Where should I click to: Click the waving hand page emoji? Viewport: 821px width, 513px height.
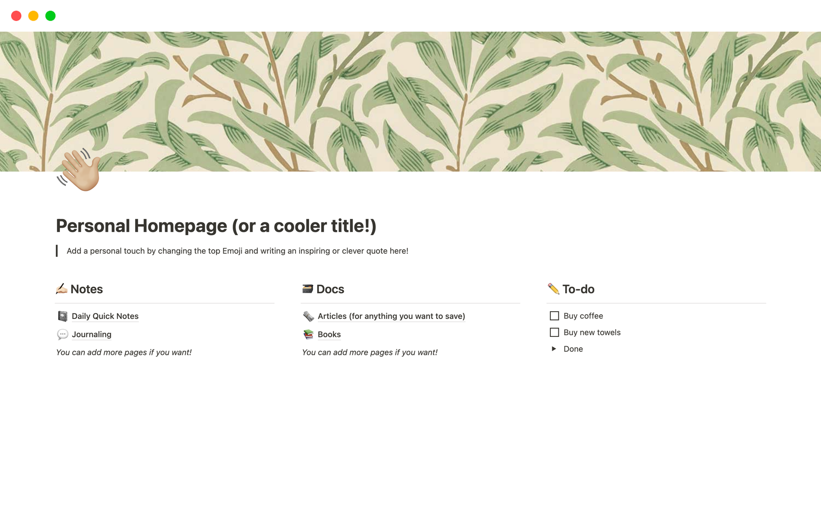click(79, 171)
